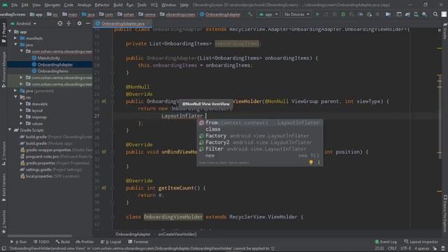Click the scroll-from-source target icon in Project panel
The image size is (448, 252).
pos(60,23)
